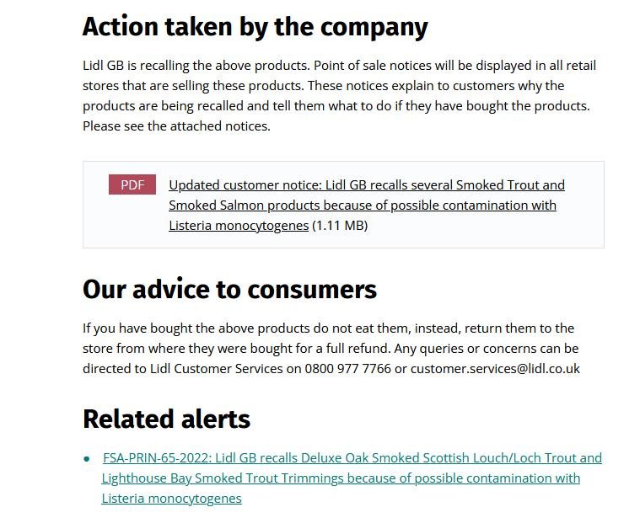Click the bullet point beside the related alert
640x518 pixels.
tap(87, 459)
